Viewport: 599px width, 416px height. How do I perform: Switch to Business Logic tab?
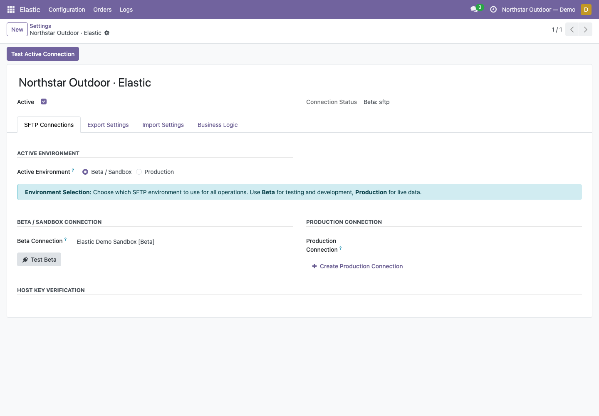click(218, 125)
